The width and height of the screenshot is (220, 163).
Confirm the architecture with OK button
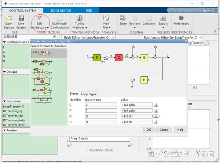tap(149, 130)
